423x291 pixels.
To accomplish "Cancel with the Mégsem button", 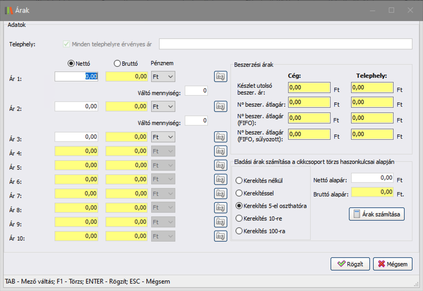I will (393, 264).
